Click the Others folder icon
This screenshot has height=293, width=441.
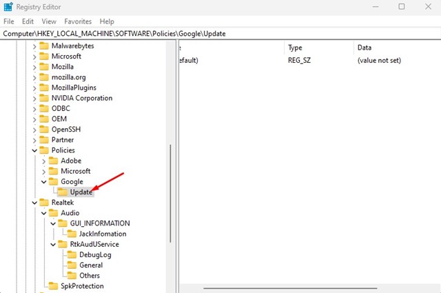pos(72,276)
